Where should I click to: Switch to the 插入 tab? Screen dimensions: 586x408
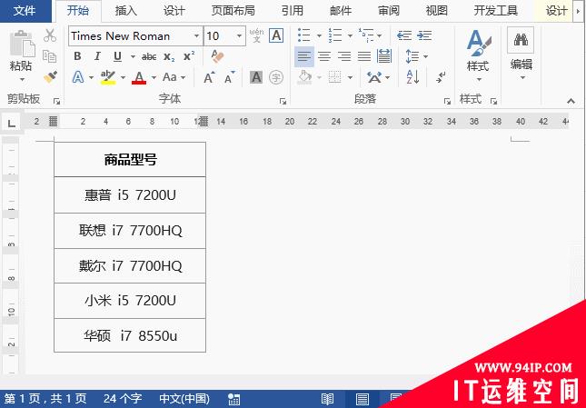click(126, 11)
